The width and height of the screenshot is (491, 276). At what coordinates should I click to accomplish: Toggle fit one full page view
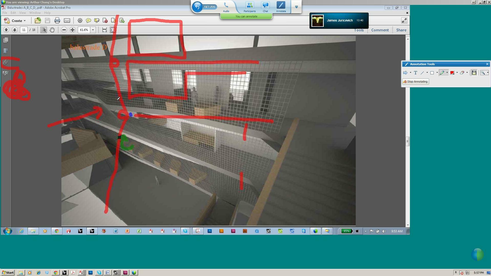(x=113, y=30)
